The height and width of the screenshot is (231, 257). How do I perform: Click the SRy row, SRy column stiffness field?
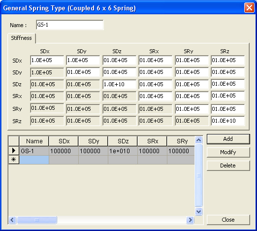[192, 109]
